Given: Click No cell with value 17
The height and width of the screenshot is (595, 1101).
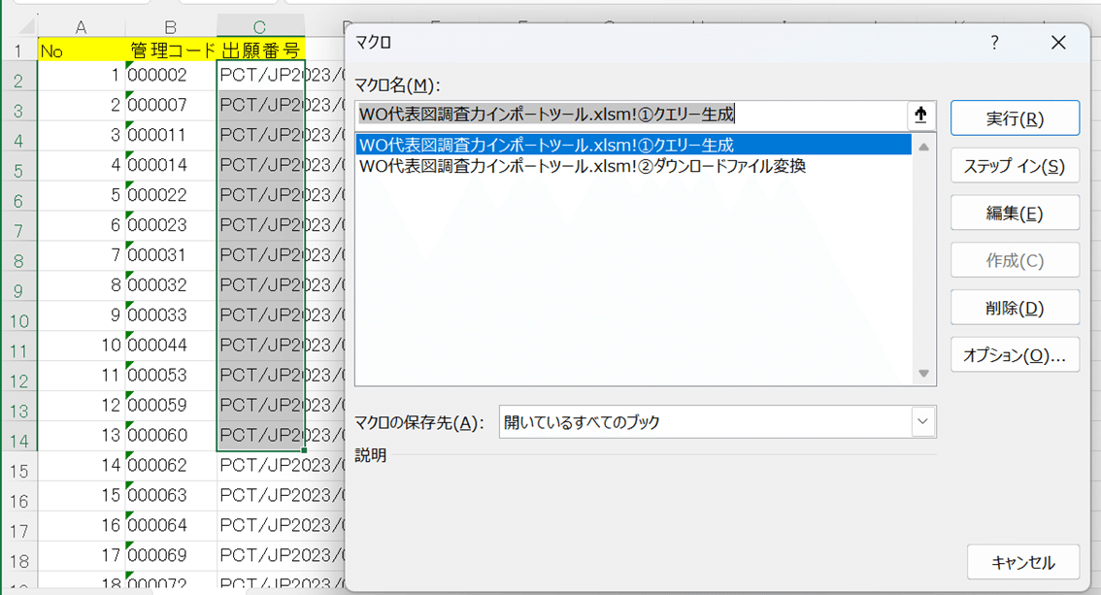Looking at the screenshot, I should [82, 556].
